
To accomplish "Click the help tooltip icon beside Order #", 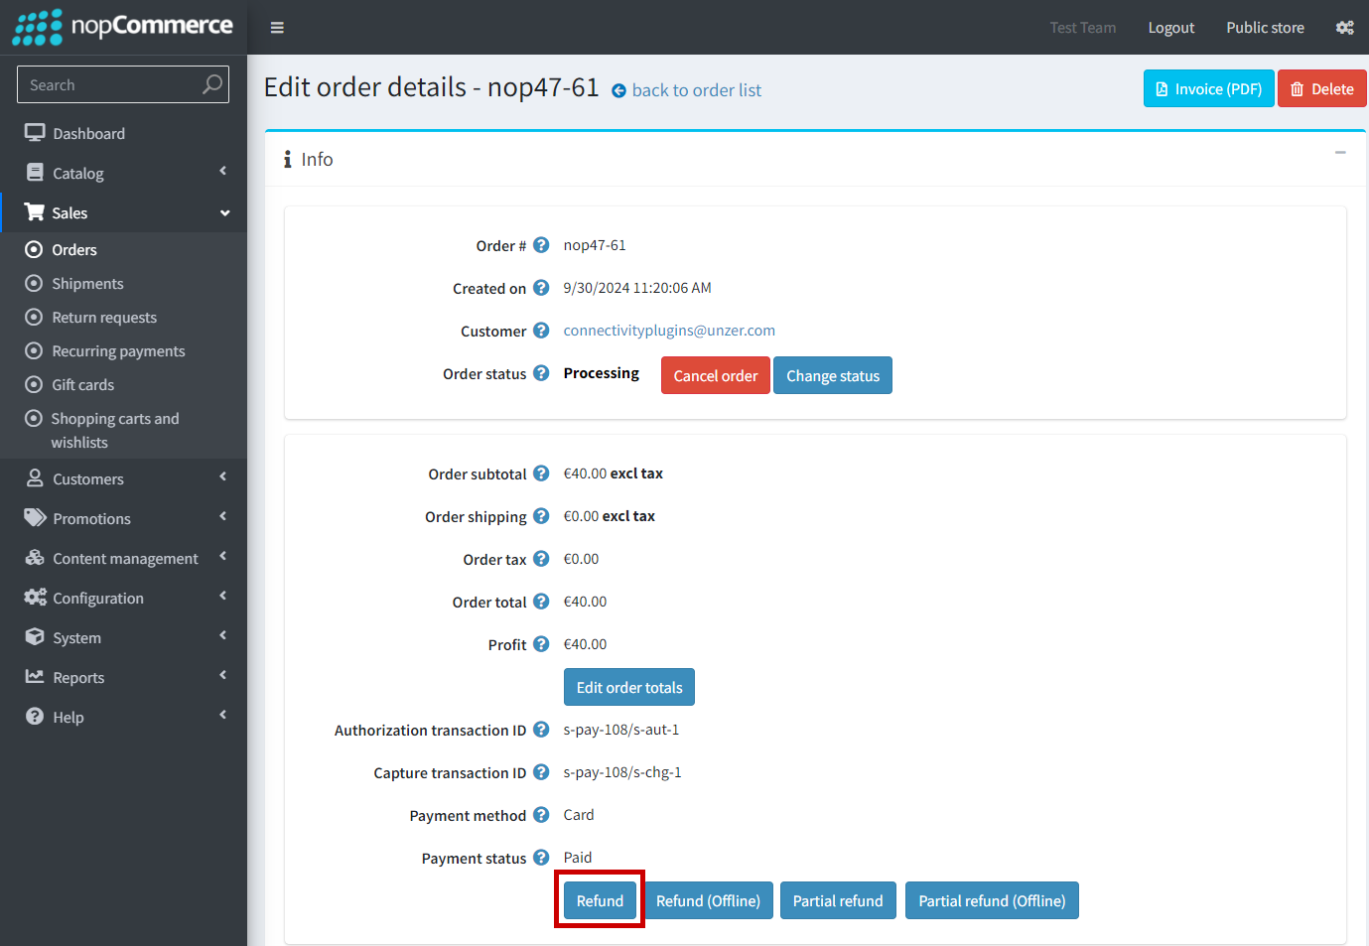I will tap(541, 245).
